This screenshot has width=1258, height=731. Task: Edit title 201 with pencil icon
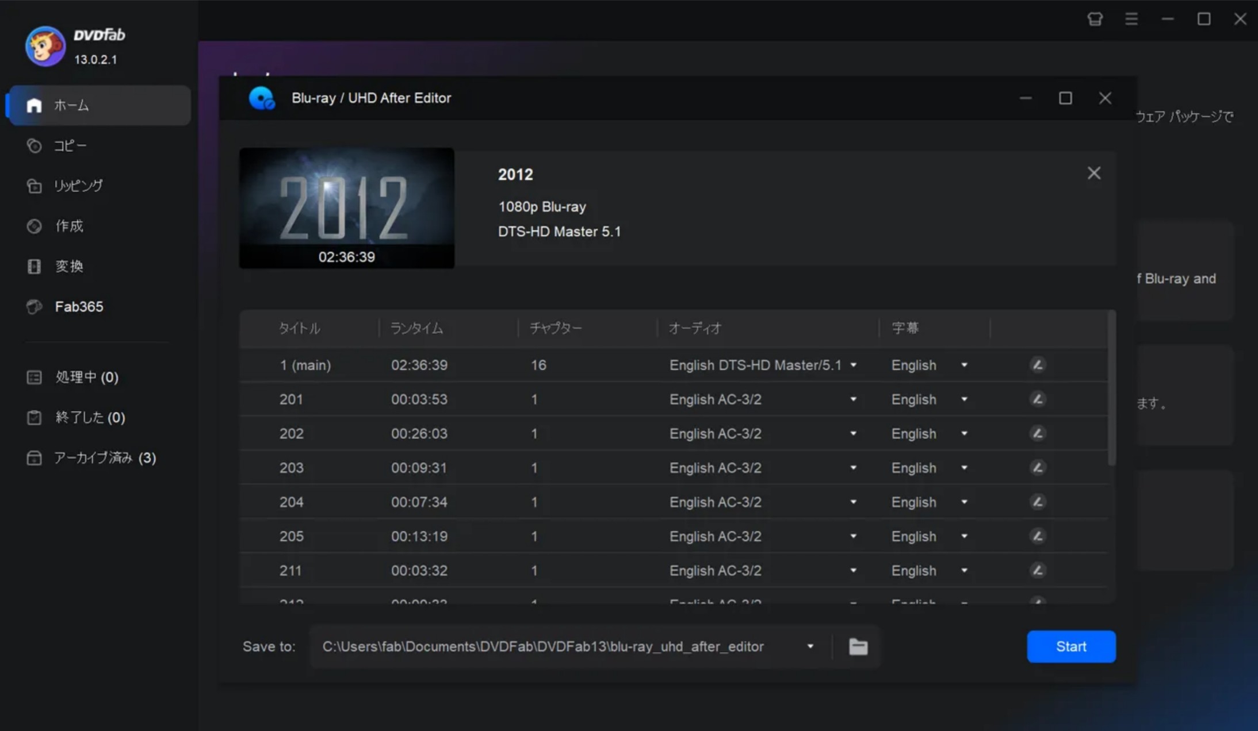[1038, 399]
